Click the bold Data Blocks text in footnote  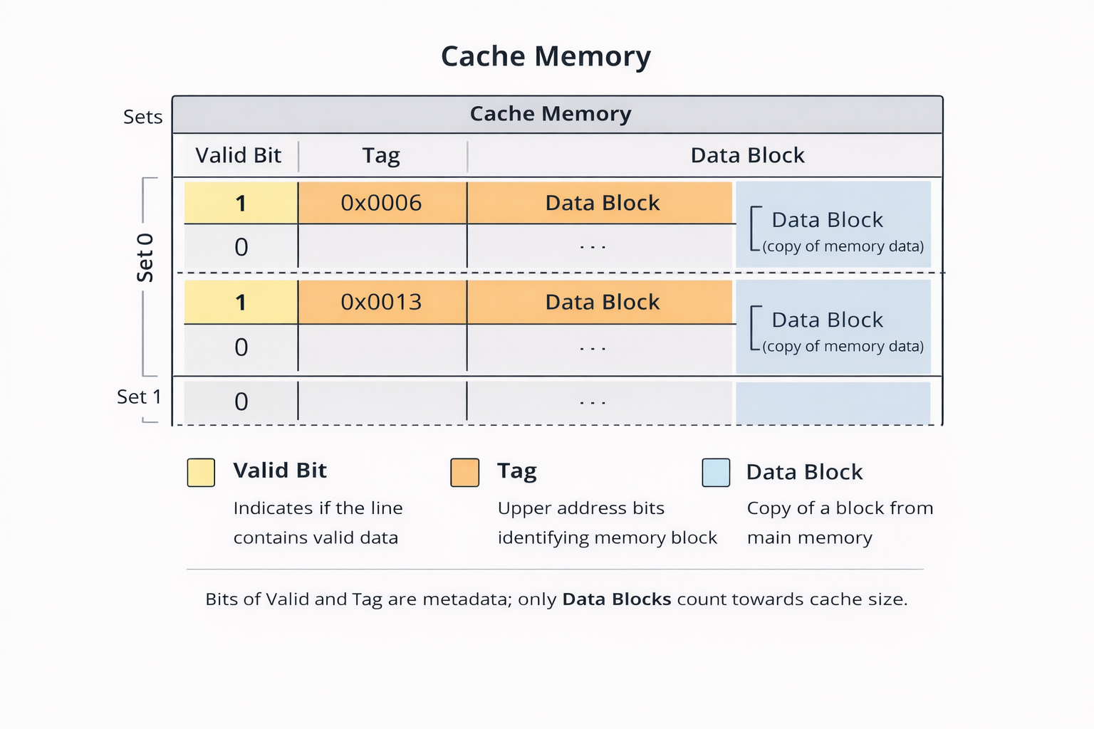(x=617, y=599)
